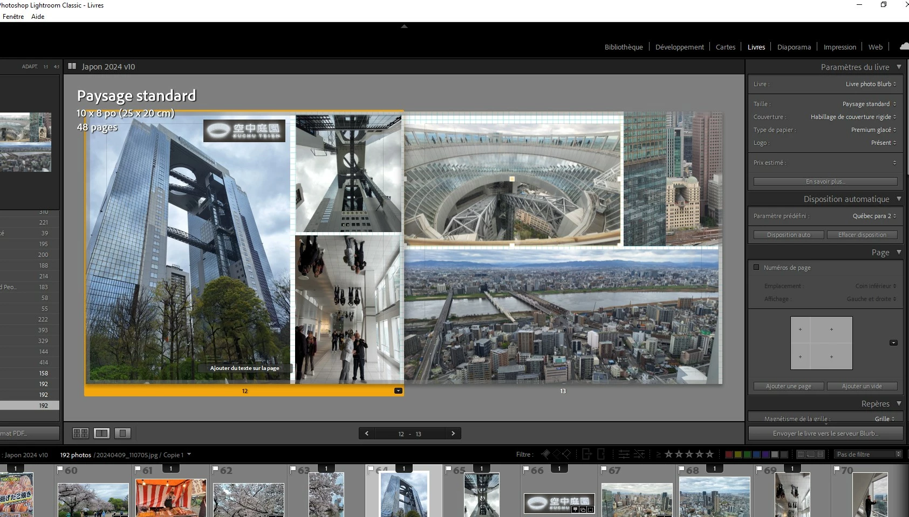Open Logo Présent dropdown
909x517 pixels.
pyautogui.click(x=884, y=143)
